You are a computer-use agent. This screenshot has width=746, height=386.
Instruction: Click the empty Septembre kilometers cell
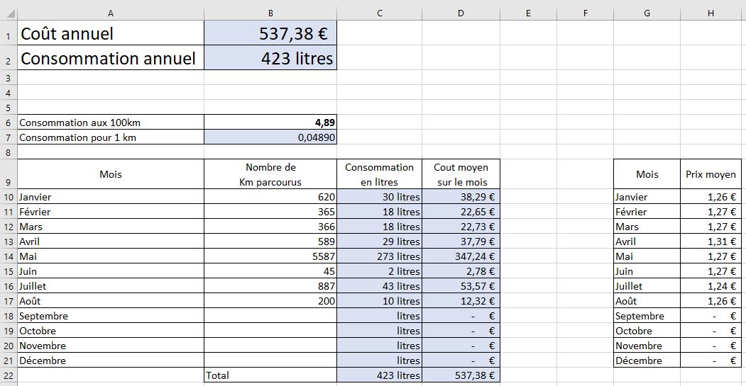click(x=270, y=316)
